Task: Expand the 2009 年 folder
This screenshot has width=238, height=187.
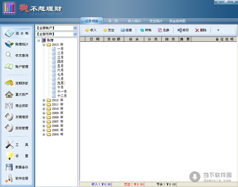Action: pyautogui.click(x=44, y=113)
